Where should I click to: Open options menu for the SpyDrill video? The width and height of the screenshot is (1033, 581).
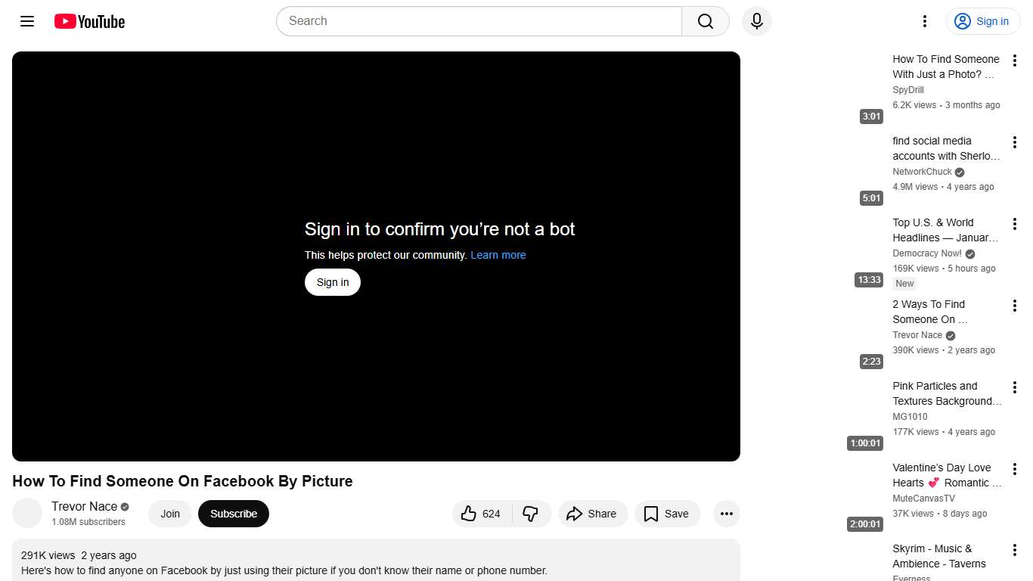[1015, 60]
